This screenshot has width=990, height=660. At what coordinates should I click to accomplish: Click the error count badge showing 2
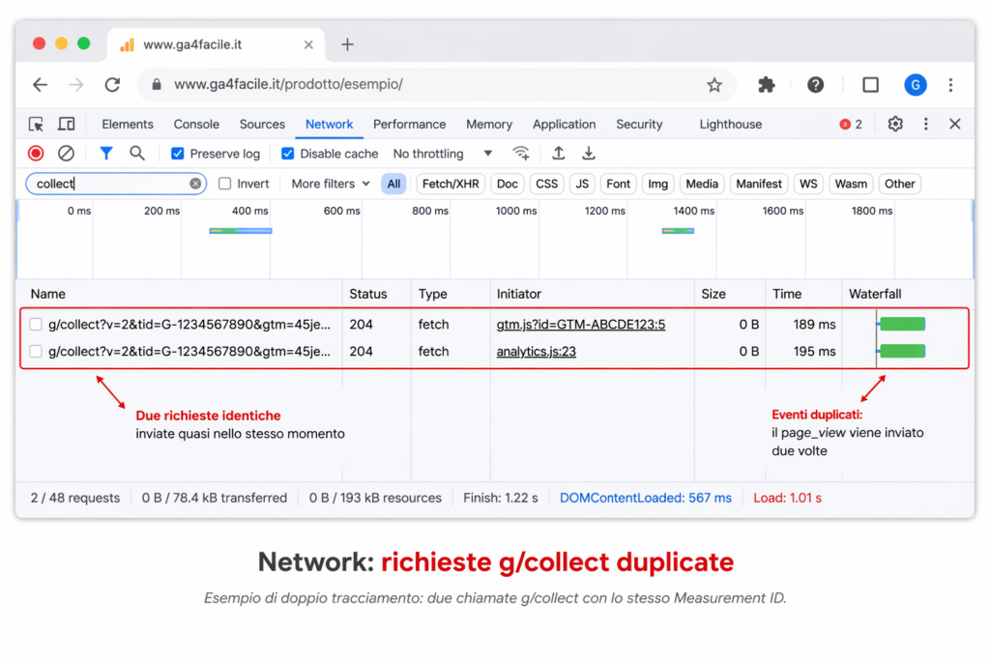click(851, 125)
